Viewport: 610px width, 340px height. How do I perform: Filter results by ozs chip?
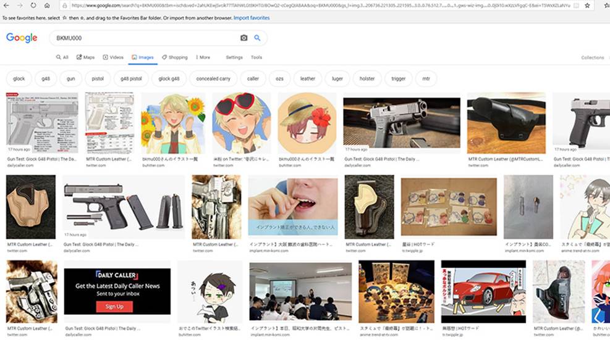click(x=280, y=78)
